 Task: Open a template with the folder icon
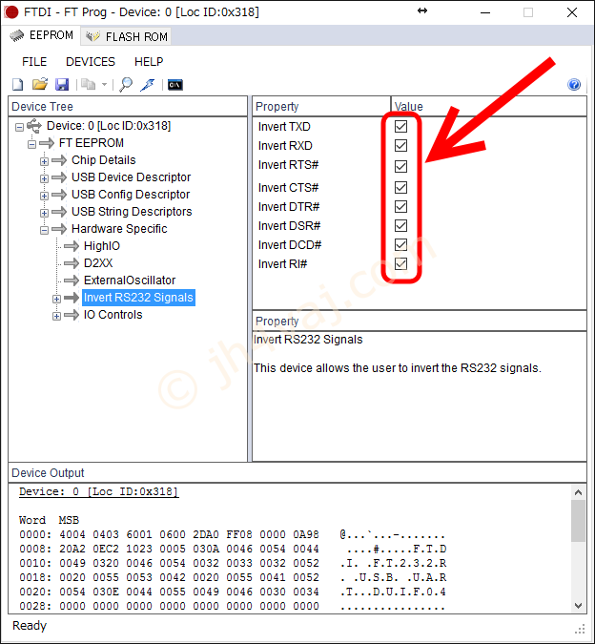coord(40,84)
